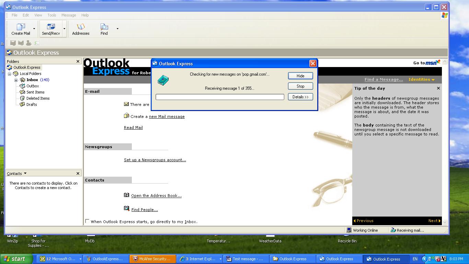Screen dimensions: 469x264
Task: Open the Deleted Items folder
Action: point(38,98)
